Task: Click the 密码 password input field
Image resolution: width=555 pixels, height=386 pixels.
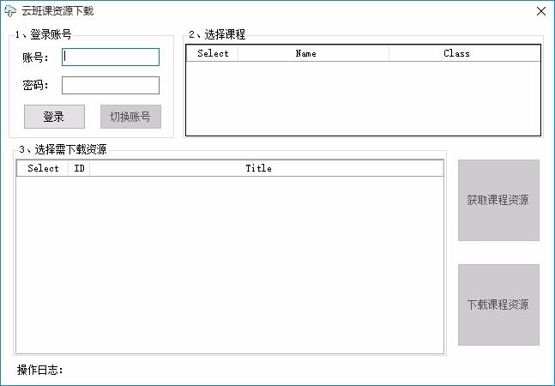Action: click(x=111, y=85)
